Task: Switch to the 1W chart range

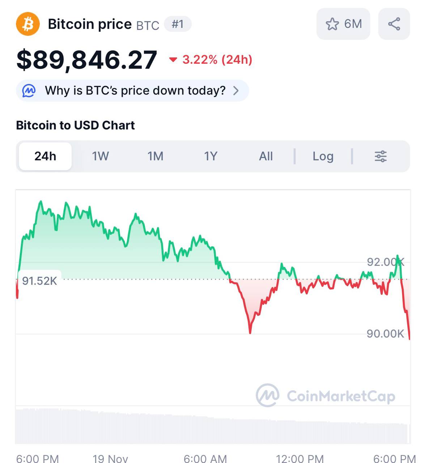Action: (100, 156)
